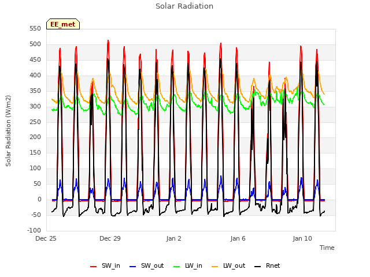
Task: Click the 150 y-axis tick label
Action: coord(35,152)
